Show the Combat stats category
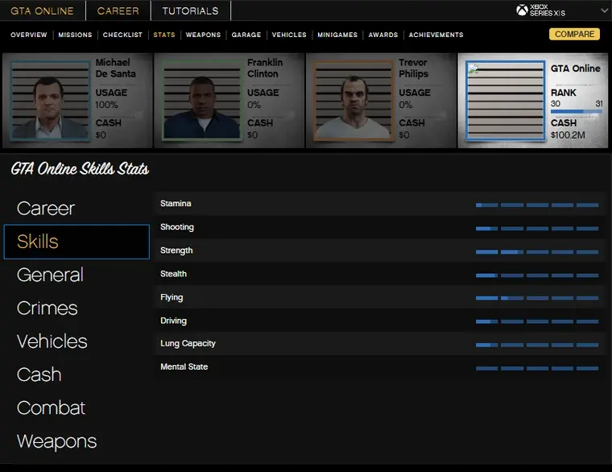Image resolution: width=612 pixels, height=472 pixels. pos(51,408)
